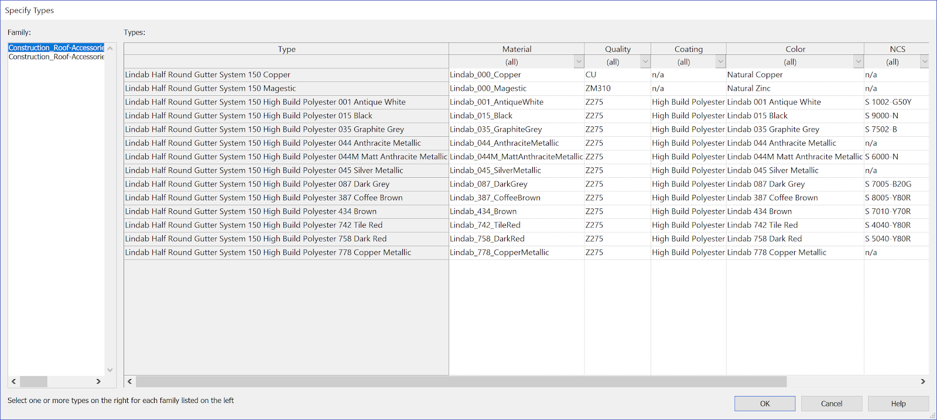This screenshot has height=420, width=937.
Task: Click Family list scroll right arrow
Action: (98, 381)
